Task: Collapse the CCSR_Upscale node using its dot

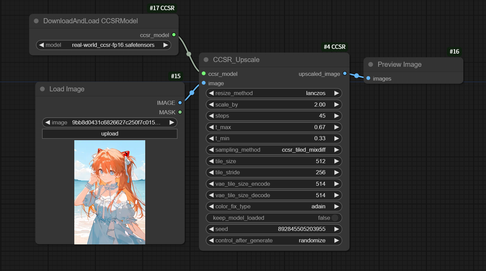Action: pyautogui.click(x=206, y=60)
